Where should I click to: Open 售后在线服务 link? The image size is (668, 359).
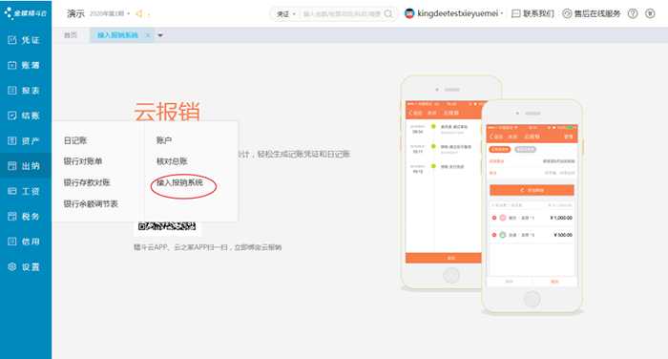[592, 13]
